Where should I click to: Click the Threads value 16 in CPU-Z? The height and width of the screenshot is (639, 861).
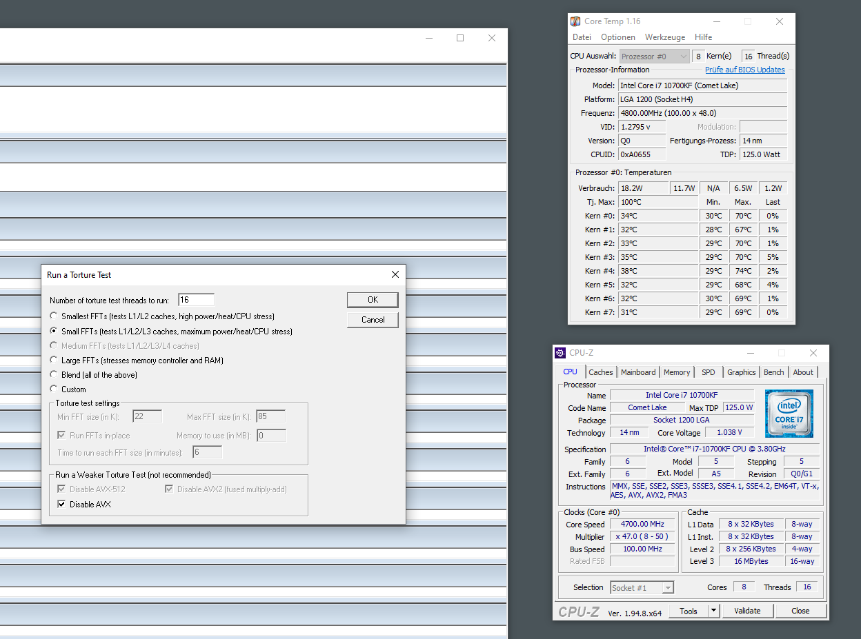[807, 587]
